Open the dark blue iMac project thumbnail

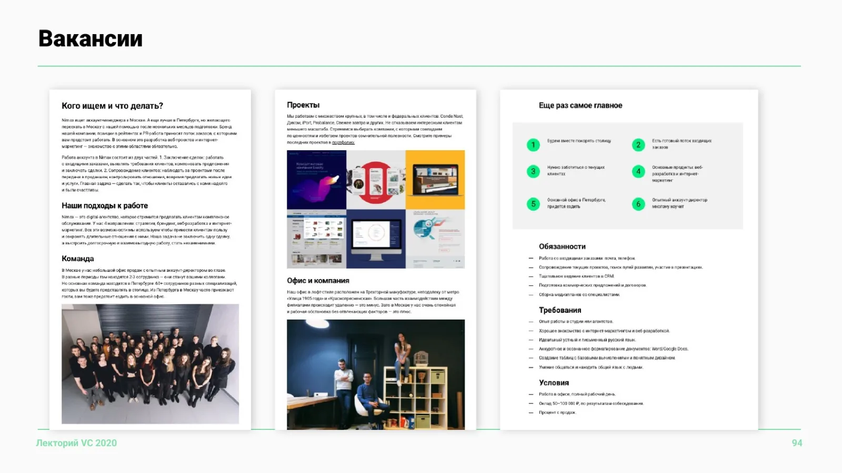[x=376, y=239]
